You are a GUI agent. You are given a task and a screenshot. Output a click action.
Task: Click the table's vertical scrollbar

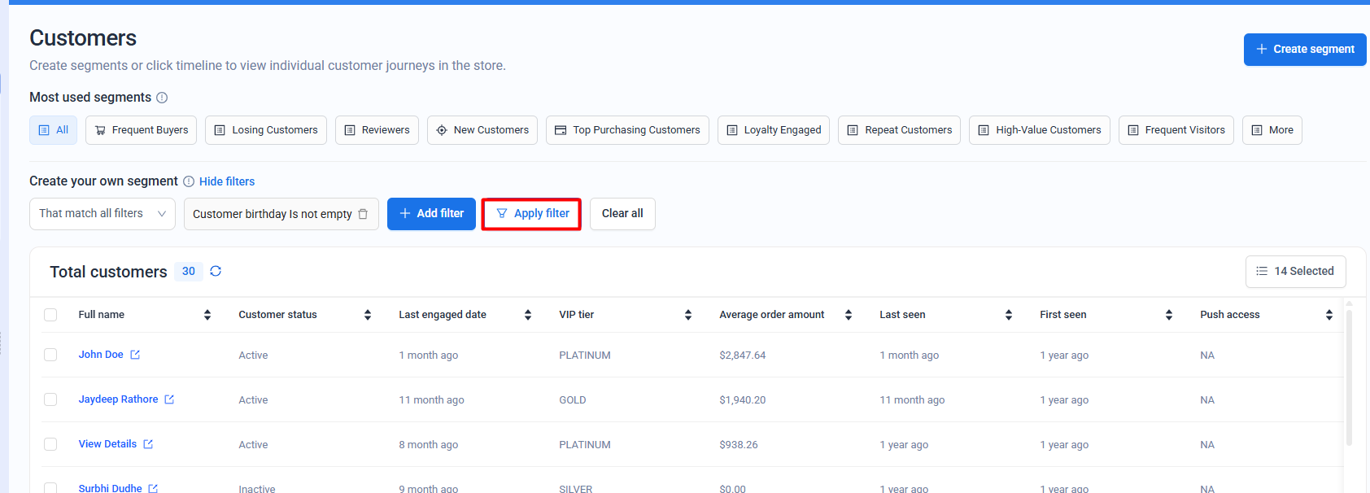[x=1349, y=374]
